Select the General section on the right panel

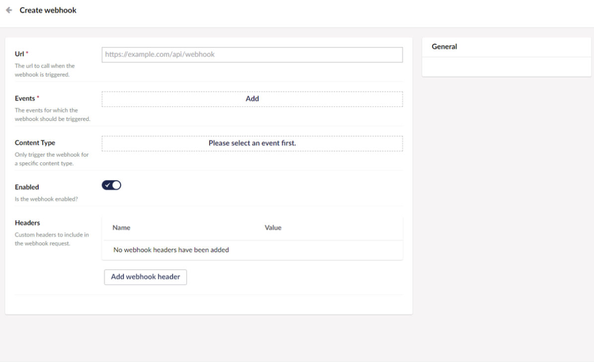pos(445,46)
